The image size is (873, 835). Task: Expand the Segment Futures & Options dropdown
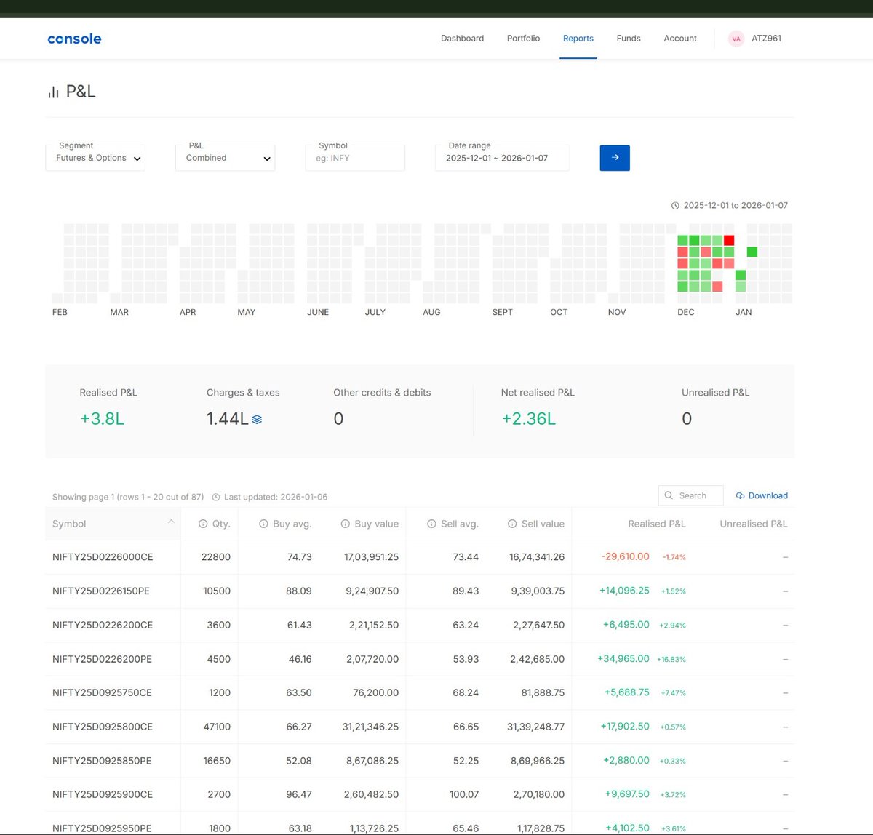pyautogui.click(x=95, y=158)
